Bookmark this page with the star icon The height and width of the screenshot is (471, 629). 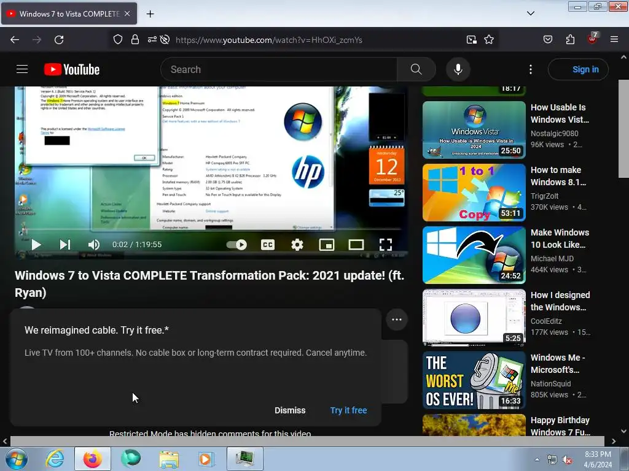pos(489,40)
